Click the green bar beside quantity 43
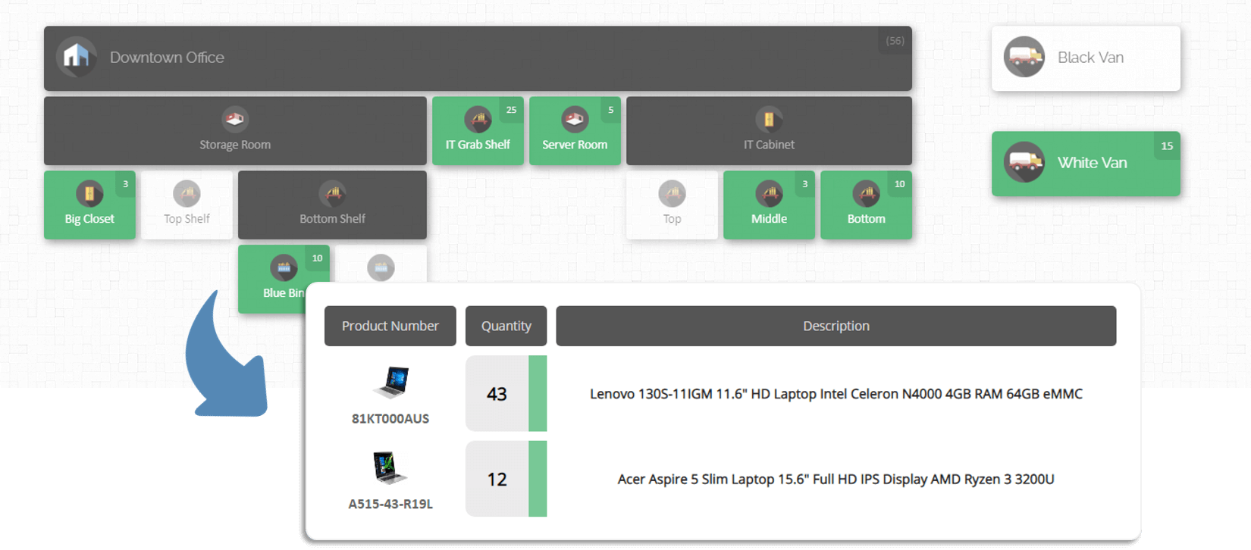This screenshot has height=550, width=1251. pyautogui.click(x=538, y=394)
